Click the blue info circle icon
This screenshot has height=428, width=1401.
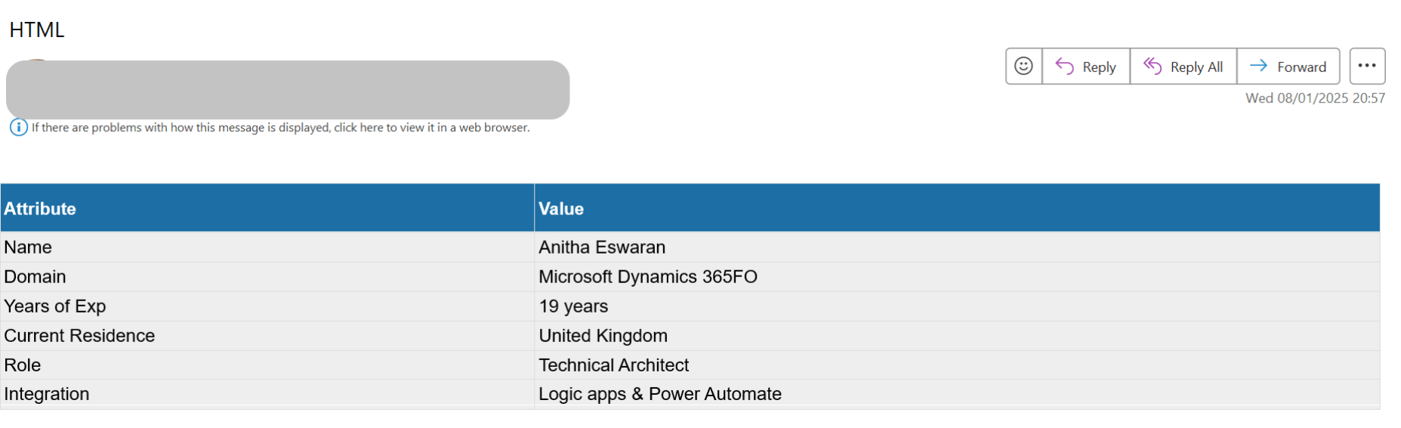point(18,128)
